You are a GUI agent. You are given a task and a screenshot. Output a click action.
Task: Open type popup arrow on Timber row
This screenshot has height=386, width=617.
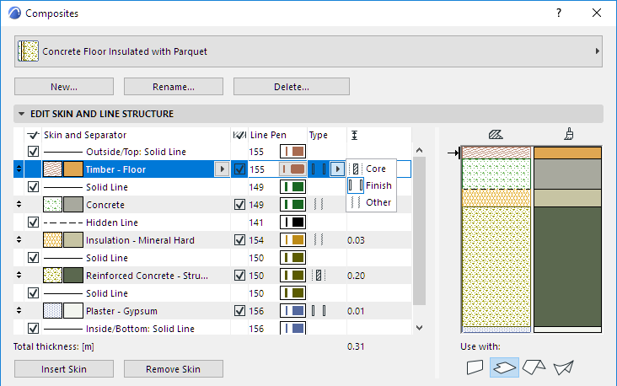click(337, 169)
